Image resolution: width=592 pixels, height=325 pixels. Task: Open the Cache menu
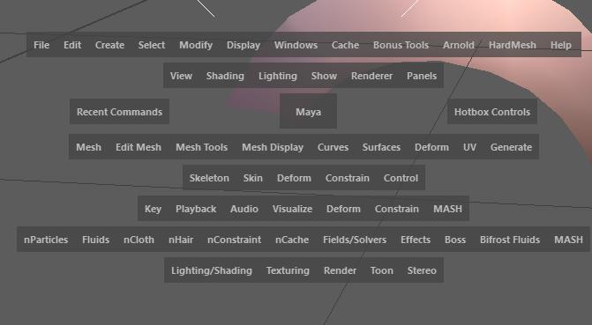(x=345, y=45)
